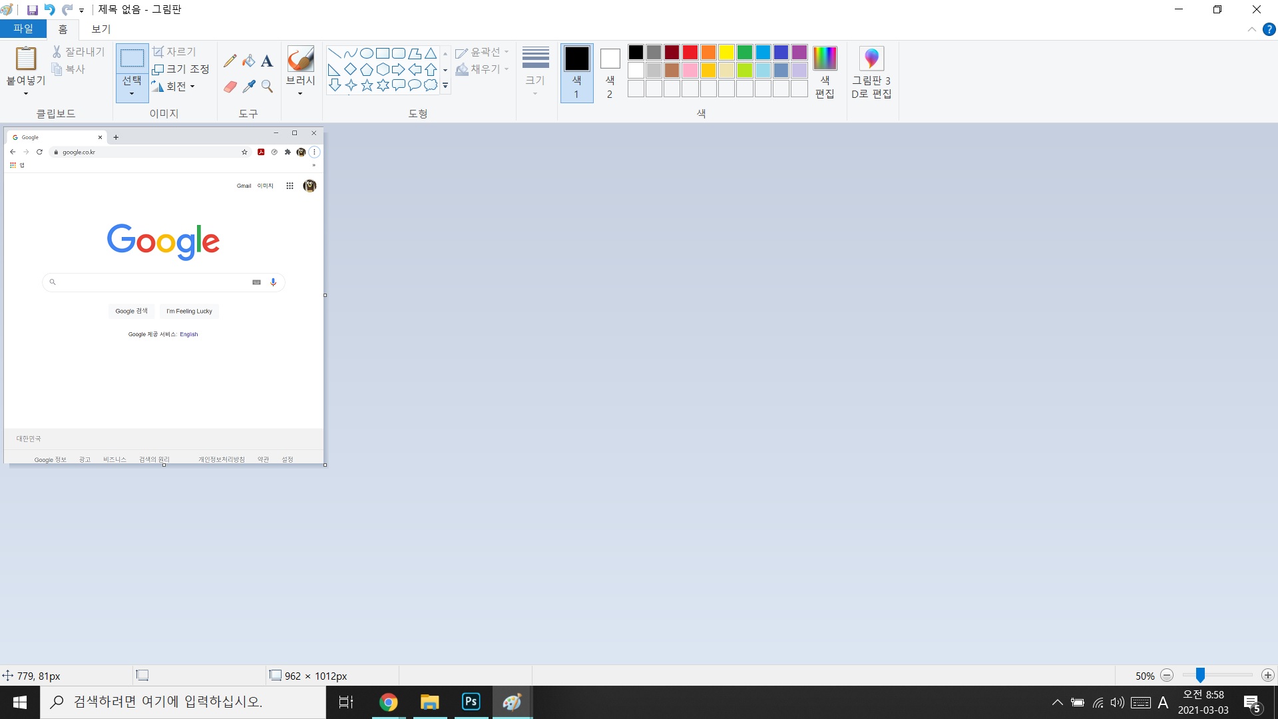
Task: Click the 자르기 crop button
Action: tap(174, 52)
